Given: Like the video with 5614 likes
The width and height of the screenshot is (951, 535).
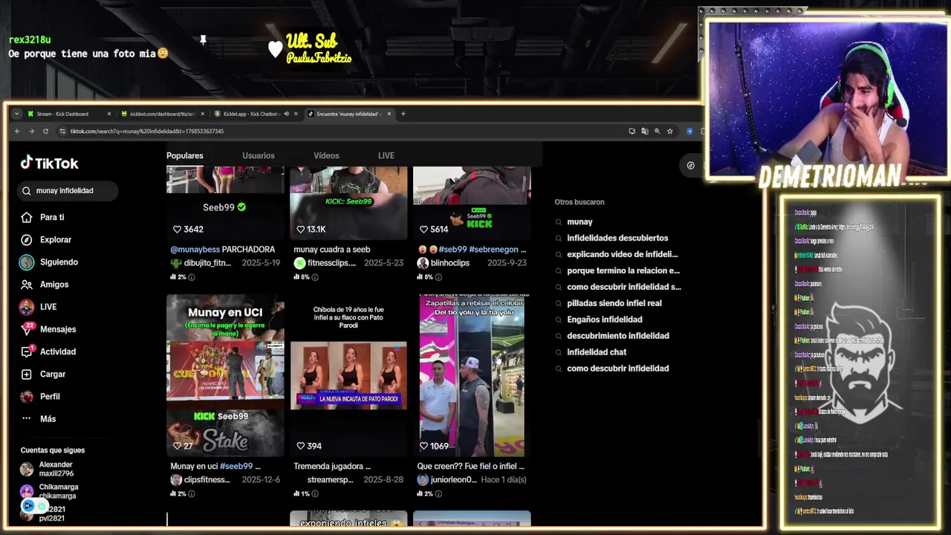Looking at the screenshot, I should [423, 230].
